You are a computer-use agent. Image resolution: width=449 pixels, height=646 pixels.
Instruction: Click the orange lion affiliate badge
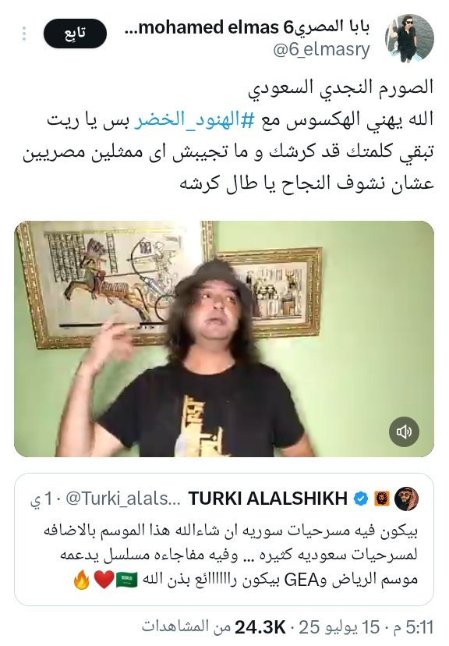pyautogui.click(x=381, y=499)
